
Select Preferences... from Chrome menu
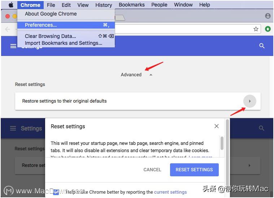(66, 25)
